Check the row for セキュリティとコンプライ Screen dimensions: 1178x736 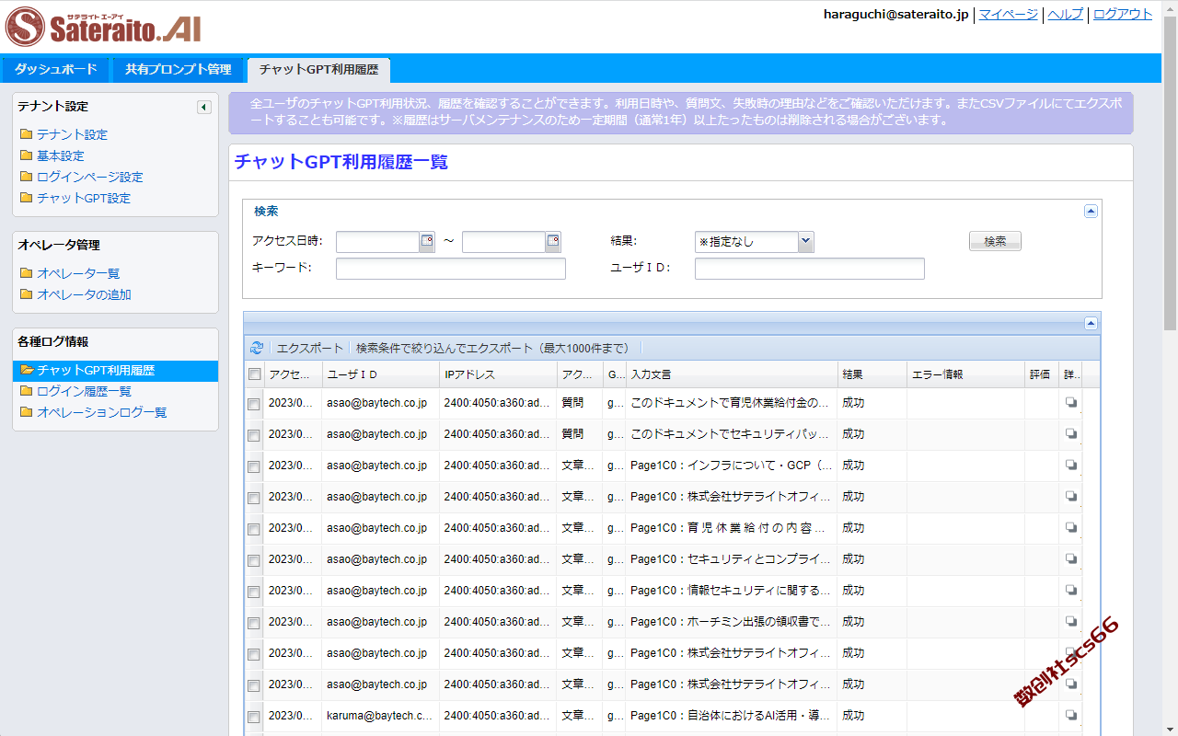click(x=254, y=560)
